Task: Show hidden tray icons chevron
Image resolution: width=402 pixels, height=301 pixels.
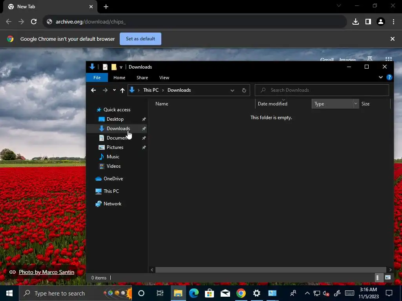Action: 307,293
